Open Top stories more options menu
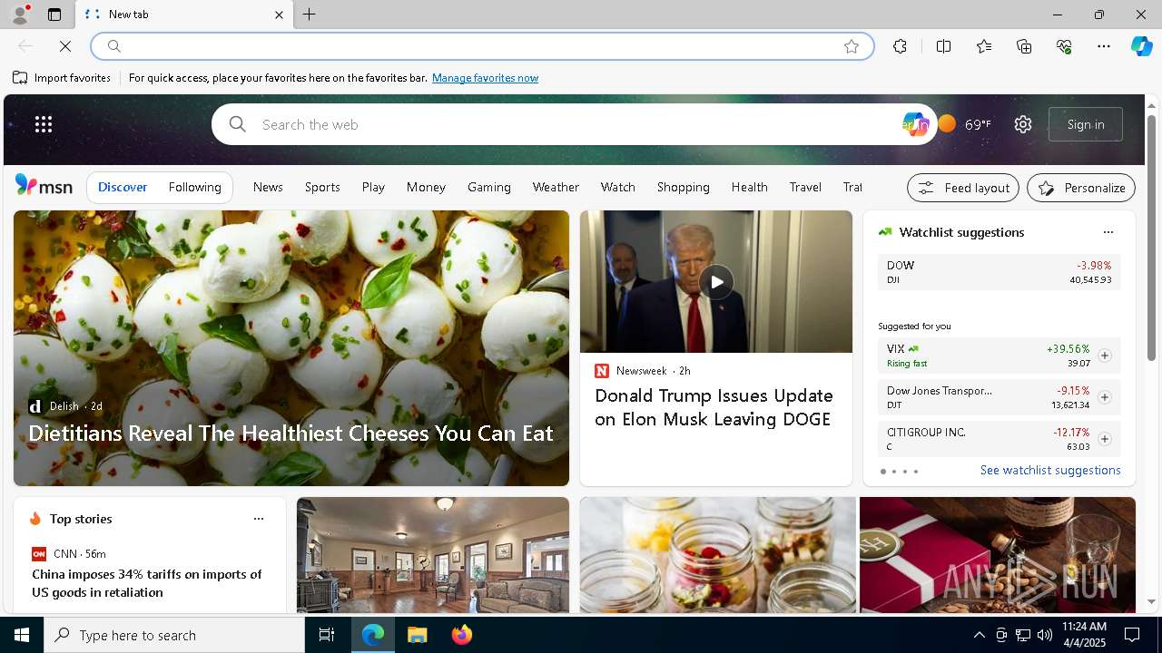1162x653 pixels. click(x=258, y=519)
